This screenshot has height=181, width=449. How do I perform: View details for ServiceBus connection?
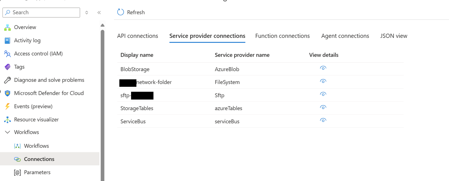(323, 120)
